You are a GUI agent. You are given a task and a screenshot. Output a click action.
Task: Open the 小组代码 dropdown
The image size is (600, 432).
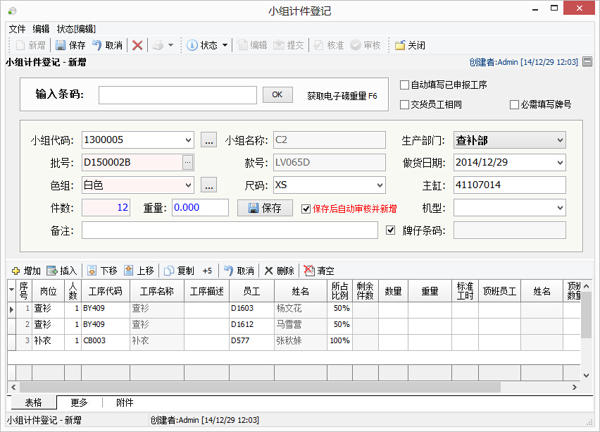(x=188, y=140)
